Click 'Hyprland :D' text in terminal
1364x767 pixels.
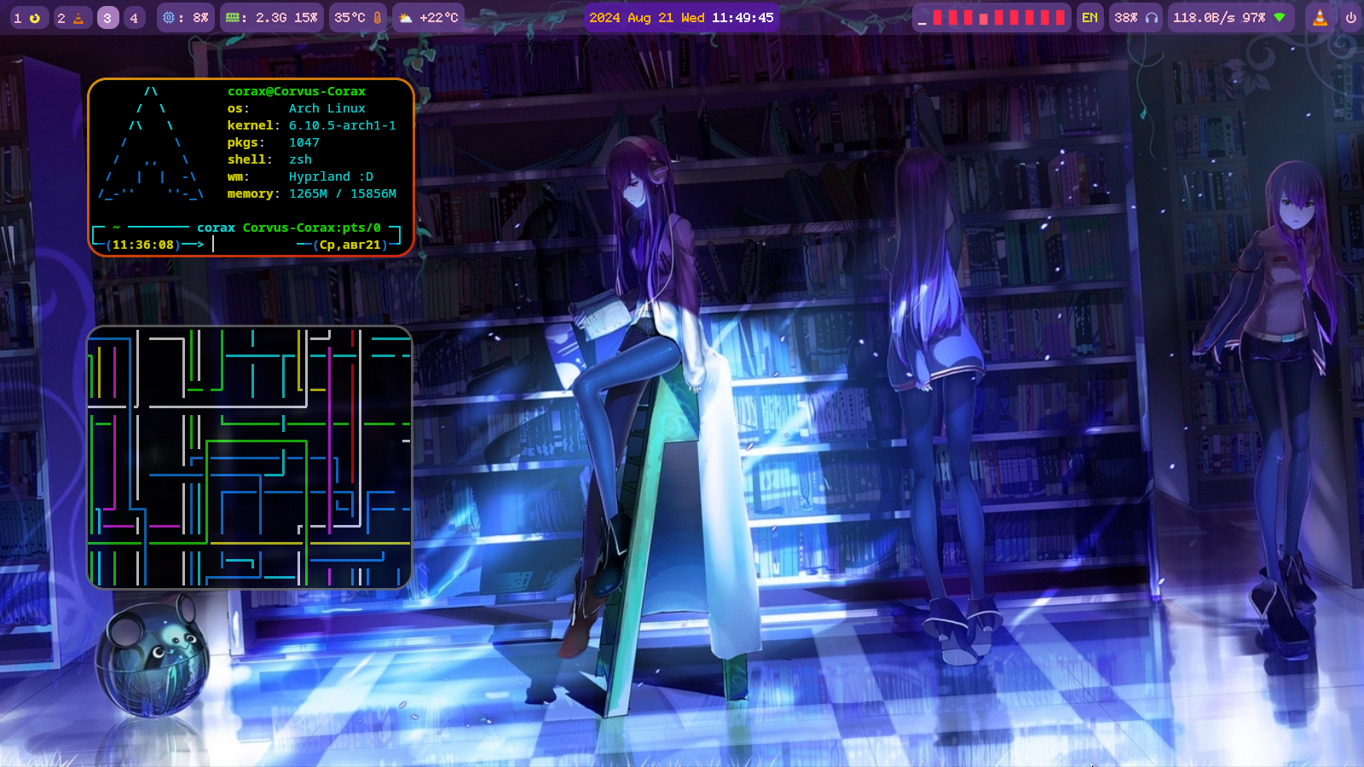(331, 176)
